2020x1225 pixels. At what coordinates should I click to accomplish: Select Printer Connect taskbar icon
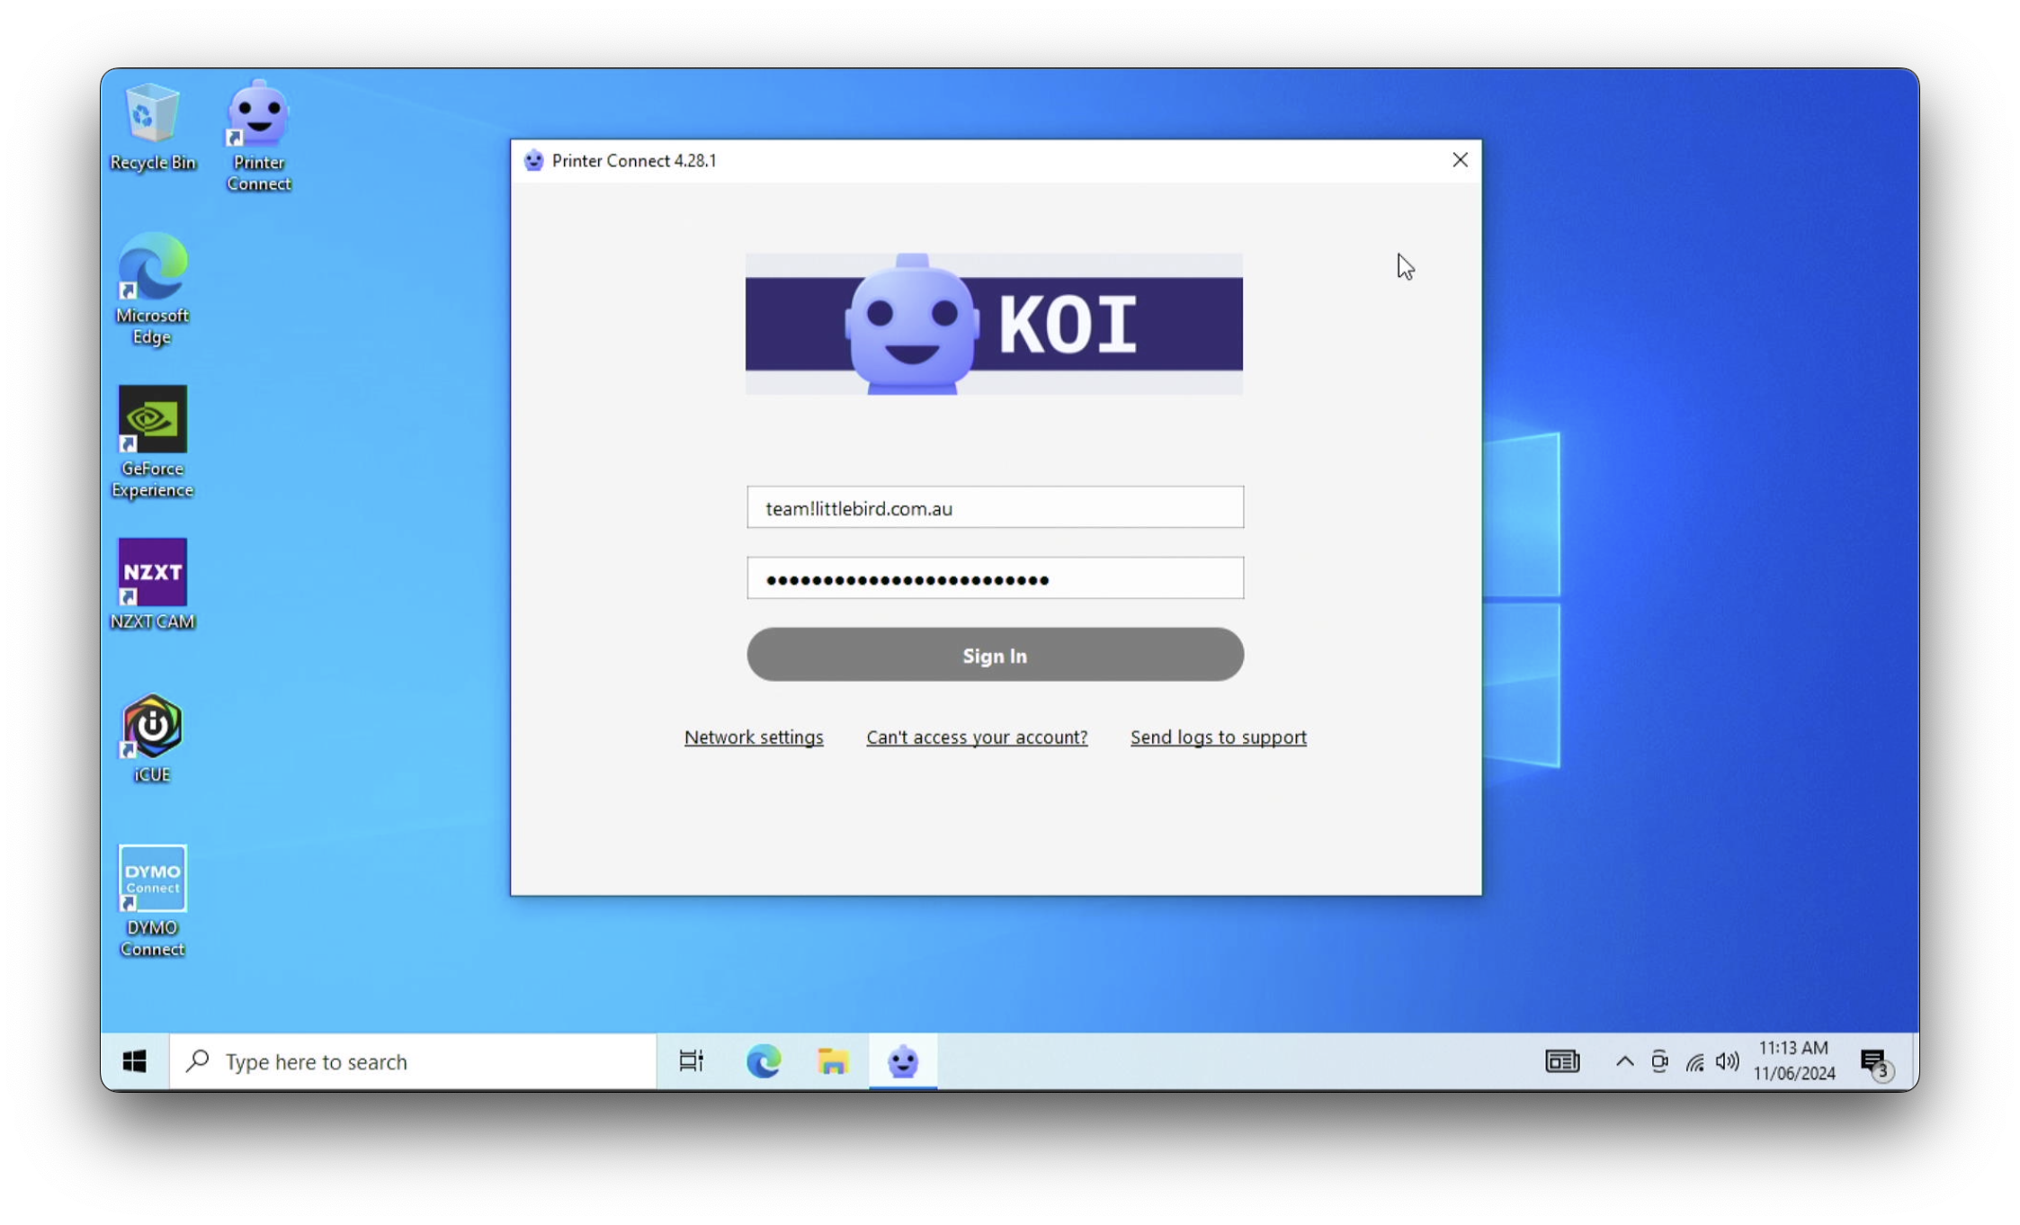coord(902,1061)
